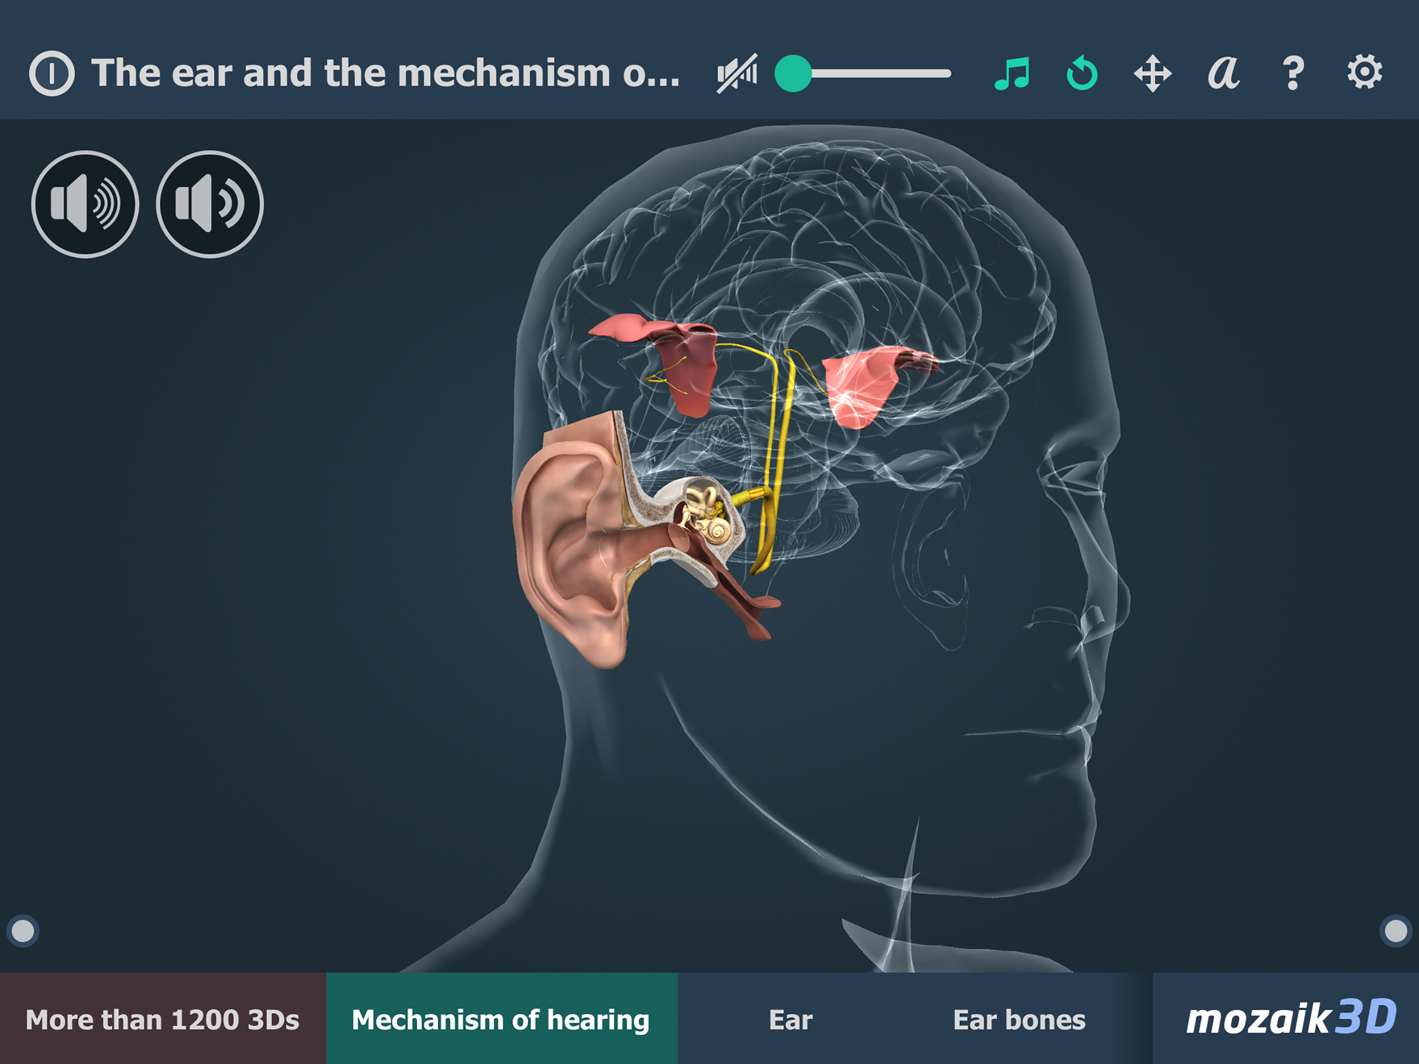Switch to the 'Ear' tab
1419x1064 pixels.
791,1019
